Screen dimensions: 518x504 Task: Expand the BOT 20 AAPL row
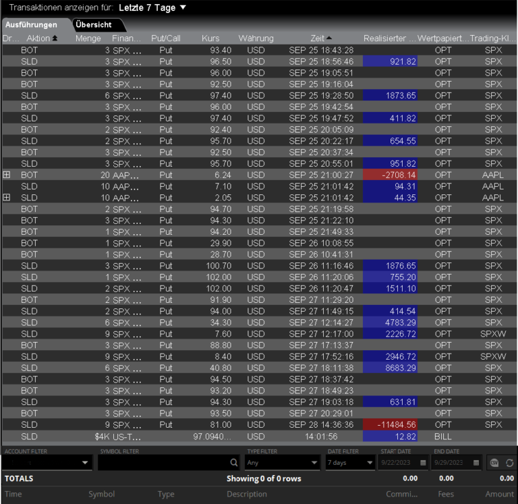point(7,175)
